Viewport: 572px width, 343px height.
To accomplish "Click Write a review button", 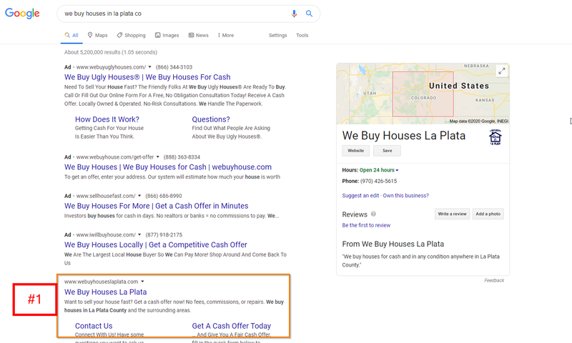I will tap(452, 214).
